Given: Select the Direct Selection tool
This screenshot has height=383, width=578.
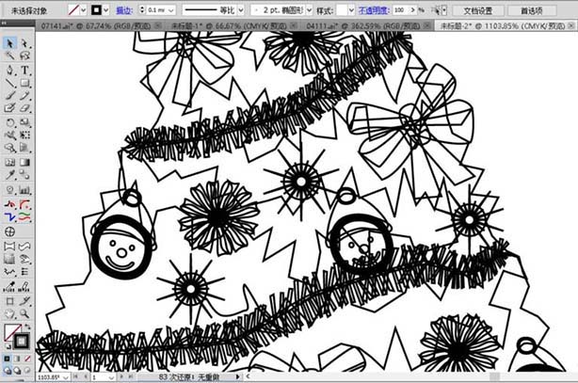Looking at the screenshot, I should [24, 43].
